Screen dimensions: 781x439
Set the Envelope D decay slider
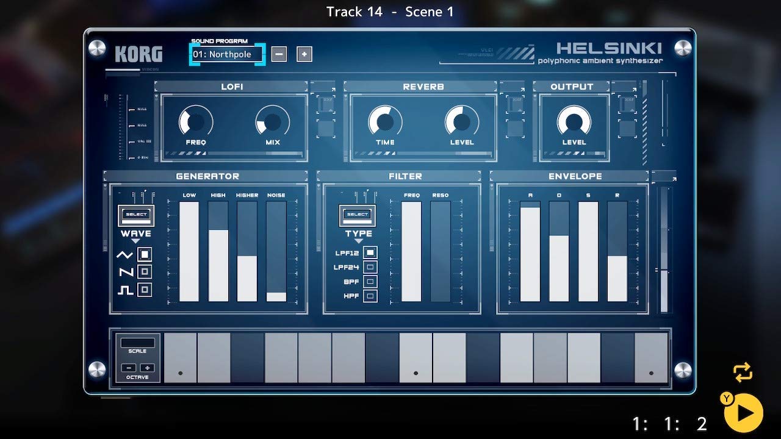pyautogui.click(x=559, y=251)
